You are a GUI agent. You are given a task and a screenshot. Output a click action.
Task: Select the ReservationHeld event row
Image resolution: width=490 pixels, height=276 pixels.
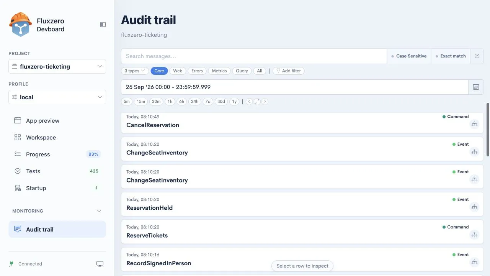coord(302,204)
